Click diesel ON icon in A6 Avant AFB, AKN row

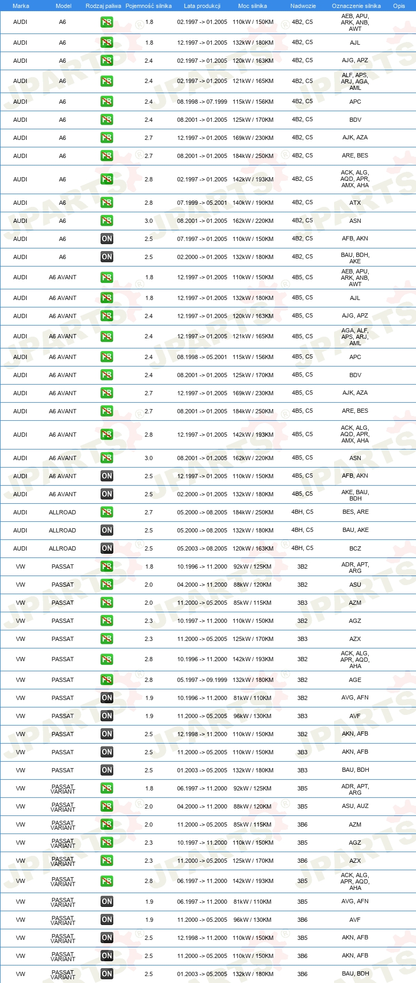click(x=107, y=476)
